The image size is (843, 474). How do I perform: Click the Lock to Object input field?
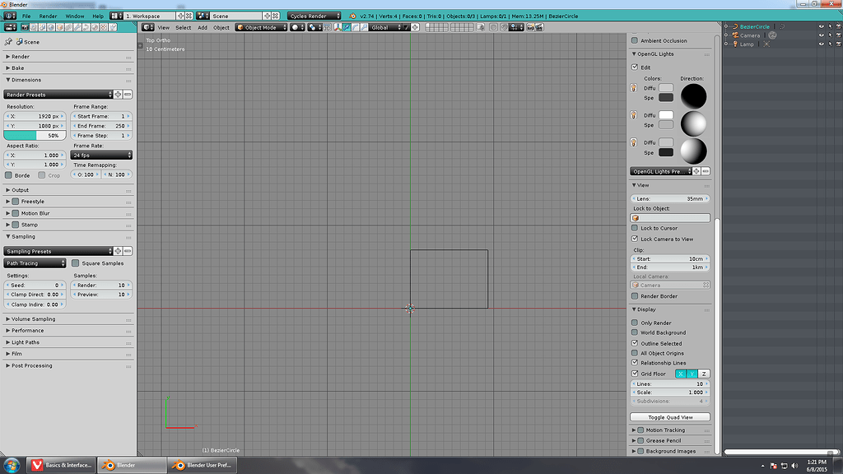(670, 218)
